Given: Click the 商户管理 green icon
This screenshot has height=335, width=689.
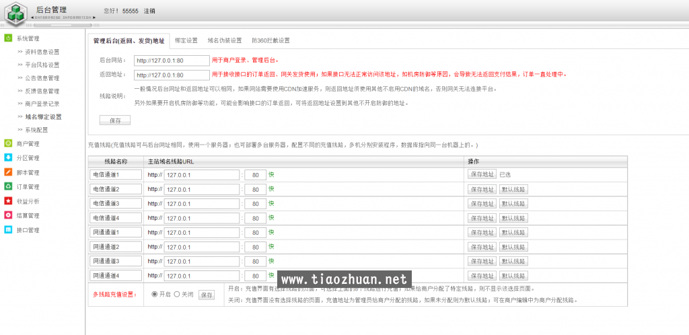Looking at the screenshot, I should coord(8,143).
